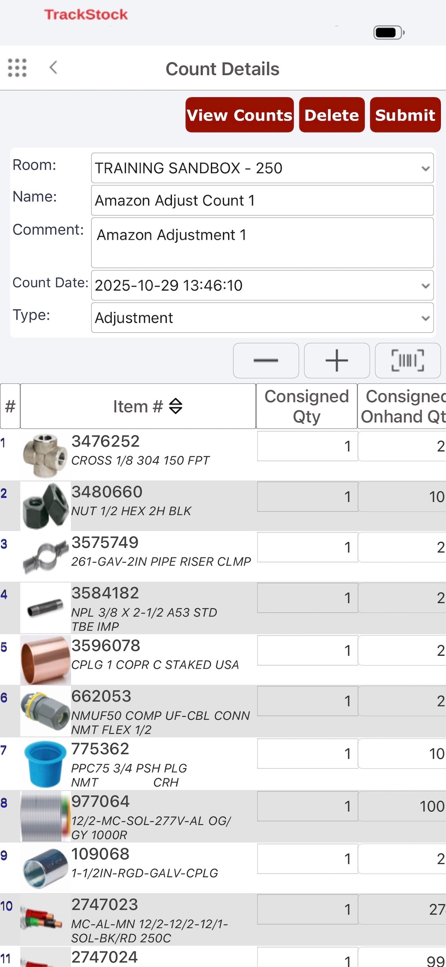
Task: Click the View Counts button
Action: pyautogui.click(x=240, y=115)
